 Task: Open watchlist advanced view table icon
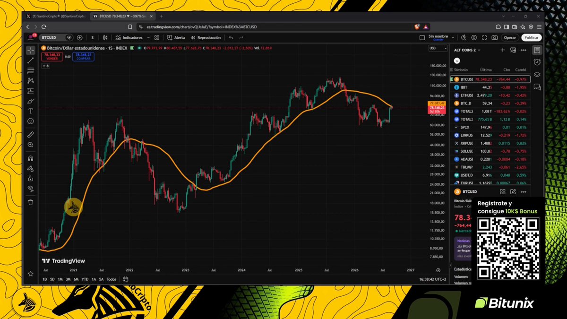coord(513,50)
